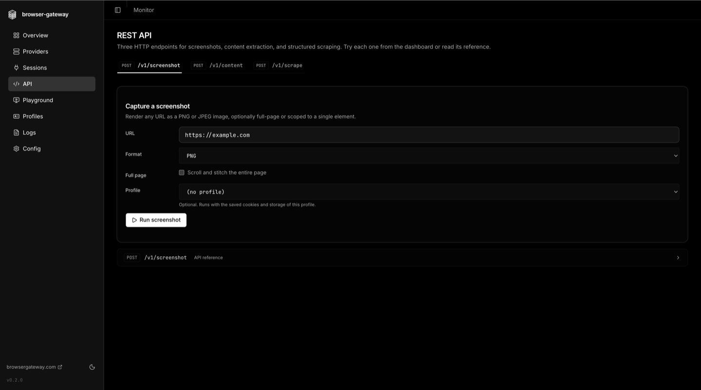
Task: Toggle dark mode moon icon
Action: [92, 367]
